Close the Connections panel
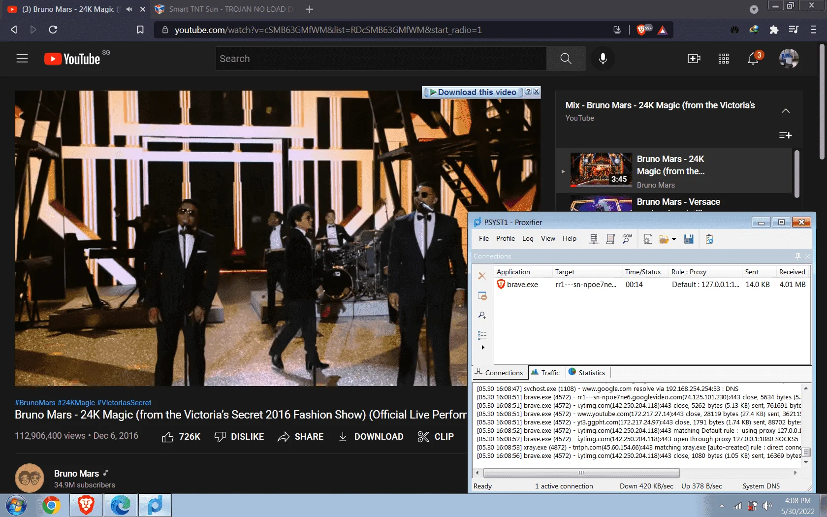The height and width of the screenshot is (517, 827). pyautogui.click(x=807, y=256)
